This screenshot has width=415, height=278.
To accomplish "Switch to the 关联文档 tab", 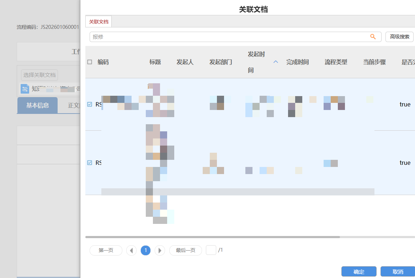I will [x=98, y=21].
